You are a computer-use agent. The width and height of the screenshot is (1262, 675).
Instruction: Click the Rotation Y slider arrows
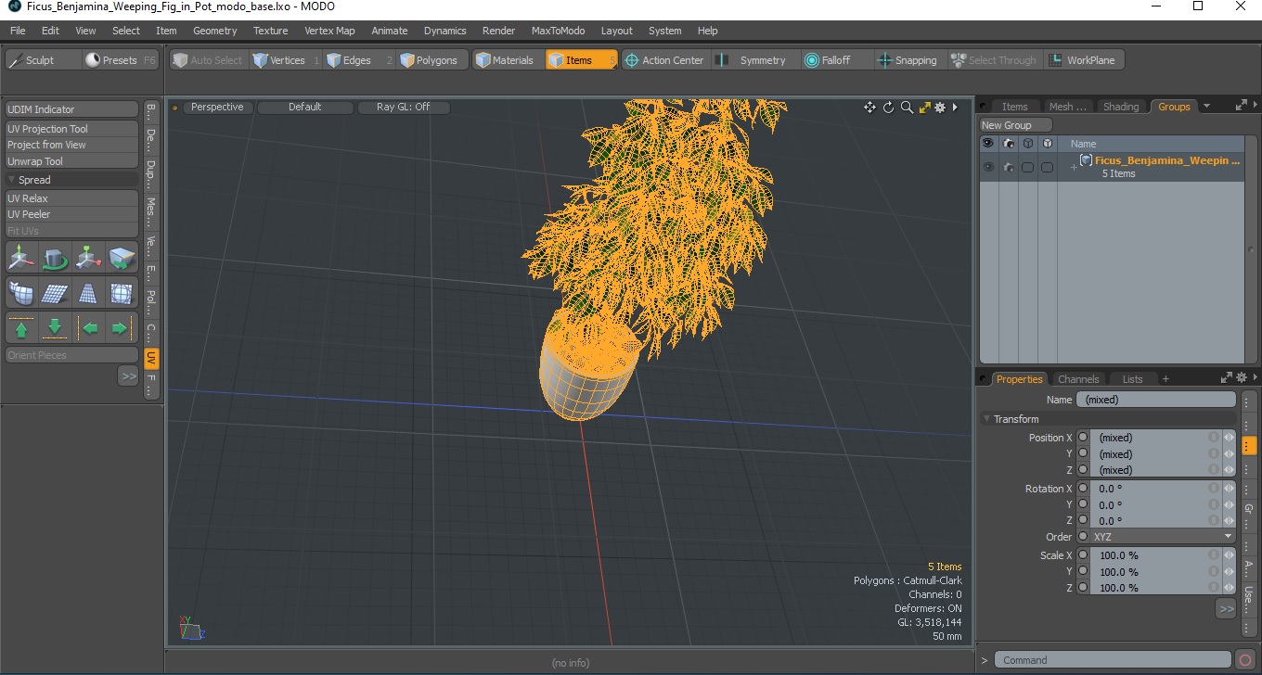[x=1230, y=505]
